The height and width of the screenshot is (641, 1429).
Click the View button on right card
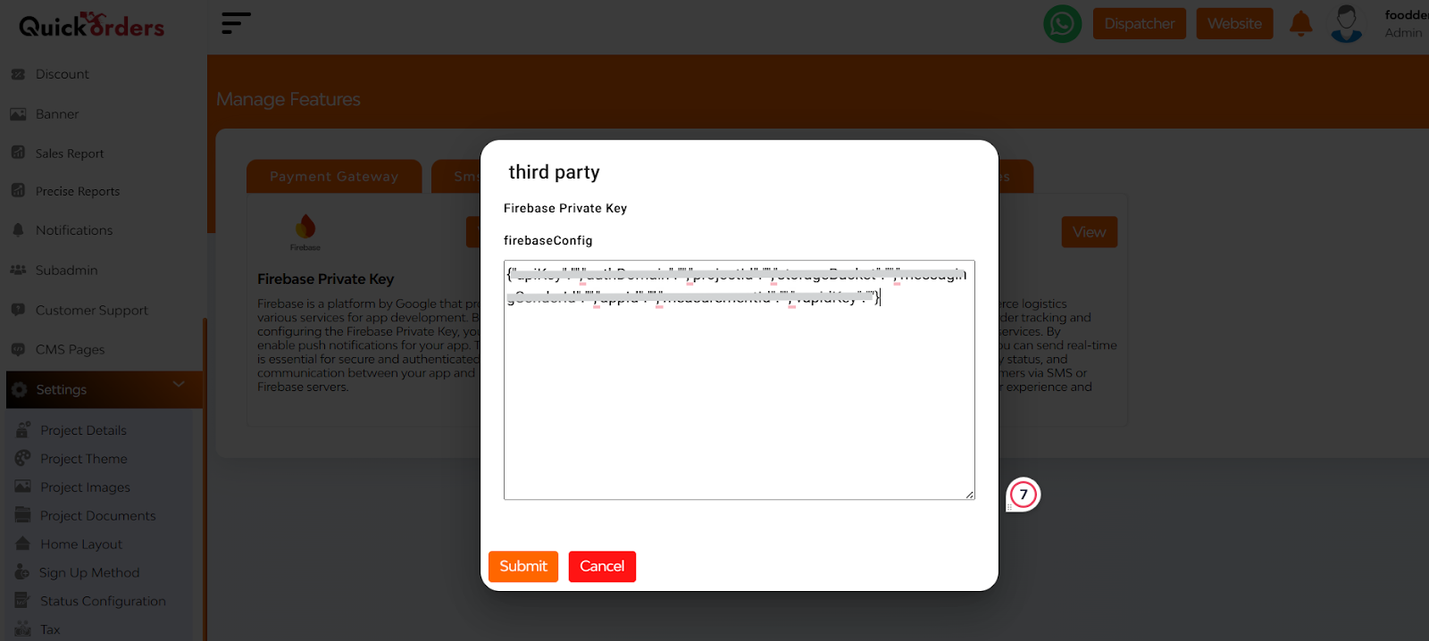point(1090,232)
